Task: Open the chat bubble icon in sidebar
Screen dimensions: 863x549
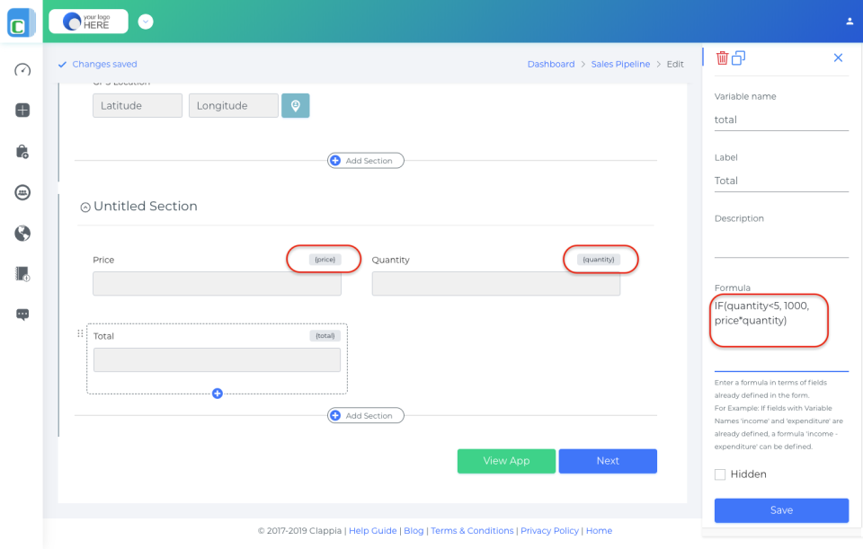Action: [22, 314]
